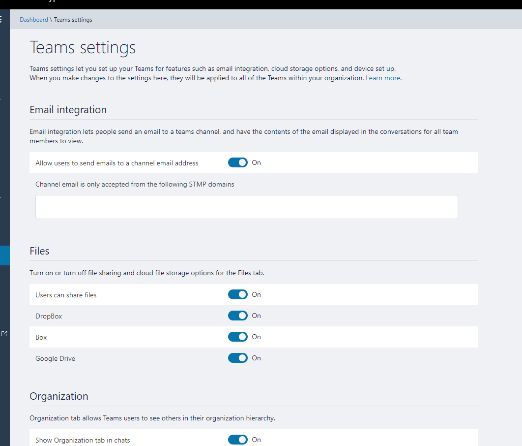Click the 'Organization tab allows Teams users' description
This screenshot has width=522, height=446.
[152, 418]
